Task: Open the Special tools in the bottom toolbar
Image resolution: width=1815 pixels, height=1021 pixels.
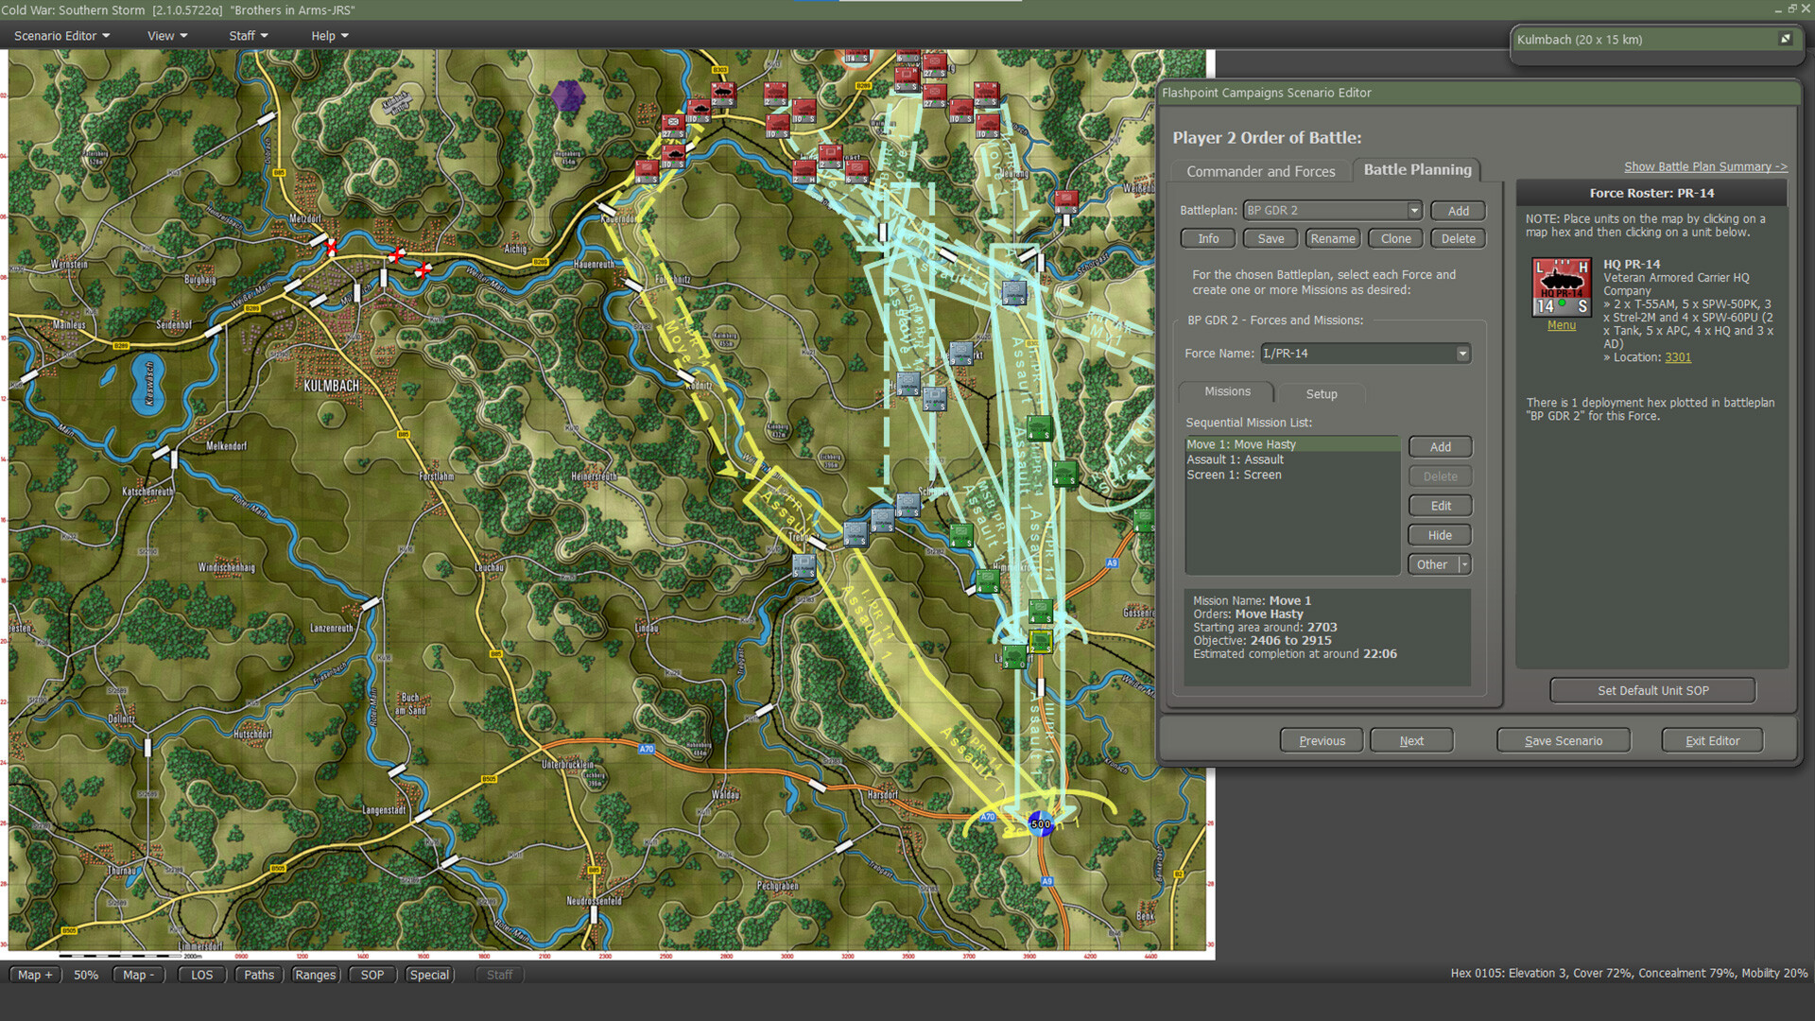Action: pyautogui.click(x=429, y=975)
